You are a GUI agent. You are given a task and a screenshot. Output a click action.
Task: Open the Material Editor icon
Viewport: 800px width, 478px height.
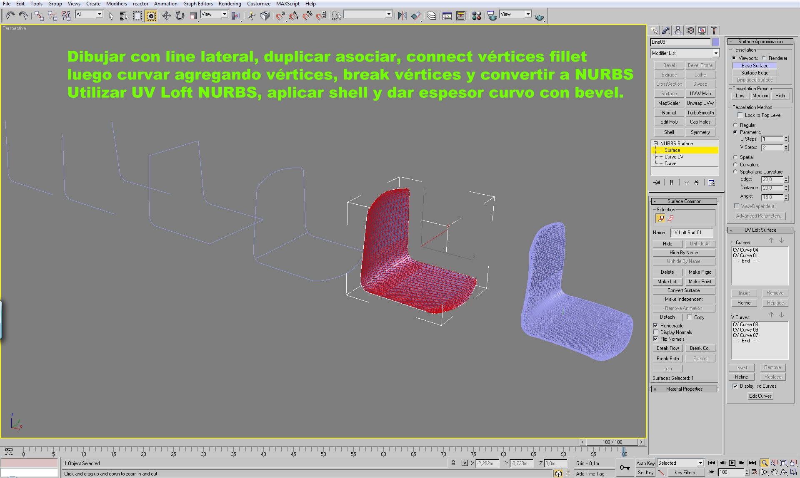point(477,16)
